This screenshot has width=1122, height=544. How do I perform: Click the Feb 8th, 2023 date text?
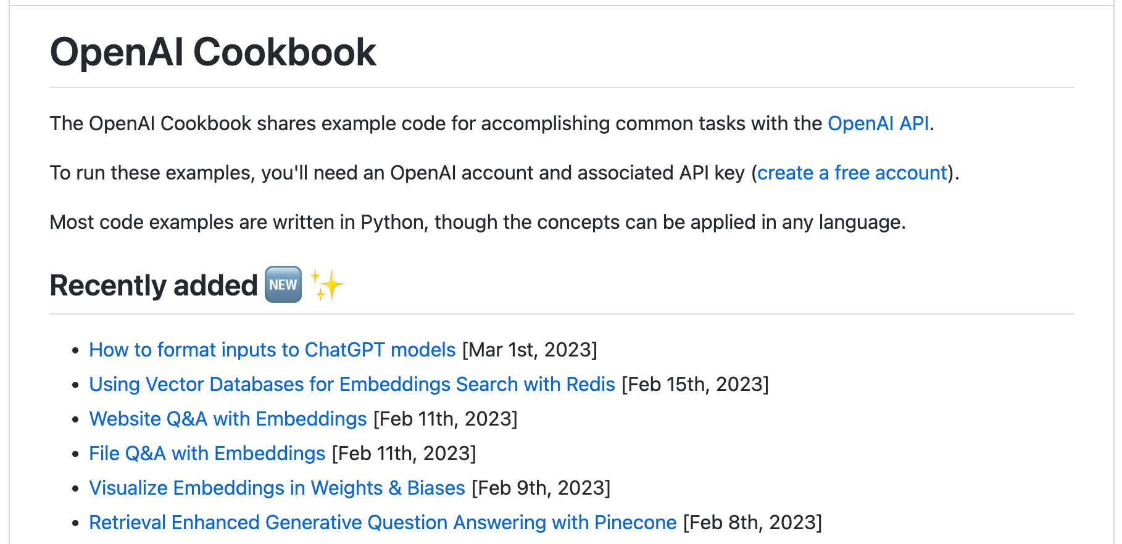[753, 522]
